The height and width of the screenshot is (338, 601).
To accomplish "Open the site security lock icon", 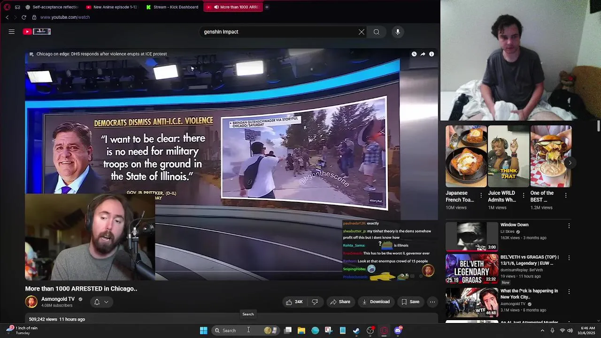I will (34, 17).
